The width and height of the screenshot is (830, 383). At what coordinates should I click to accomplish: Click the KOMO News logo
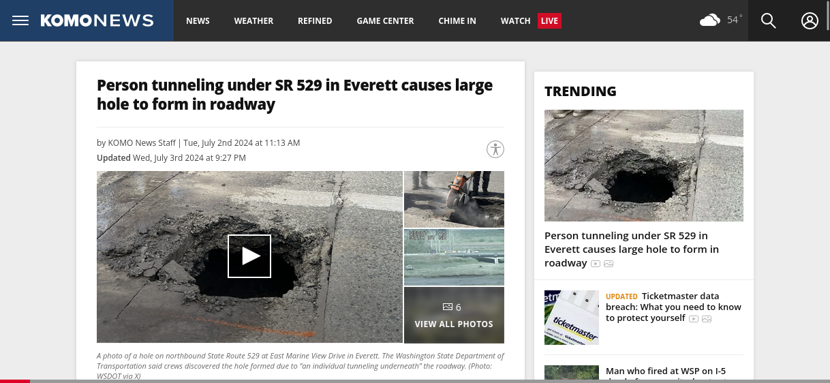97,20
